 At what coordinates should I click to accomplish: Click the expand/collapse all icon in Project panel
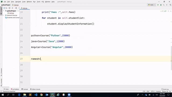click(12, 8)
